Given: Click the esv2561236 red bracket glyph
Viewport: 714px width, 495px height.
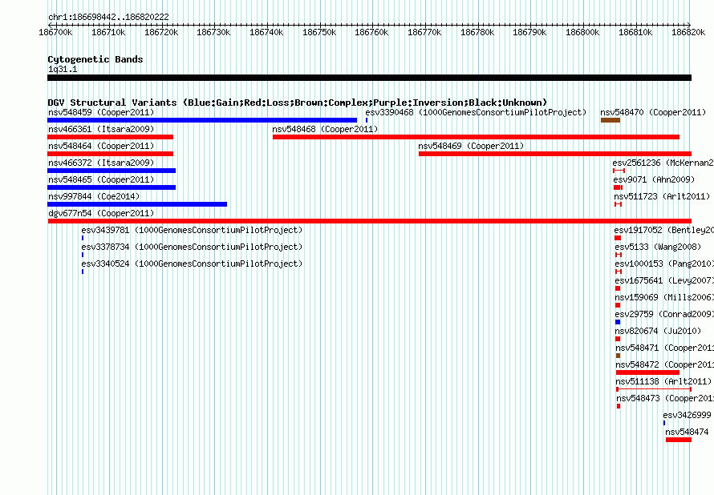Looking at the screenshot, I should tap(619, 171).
